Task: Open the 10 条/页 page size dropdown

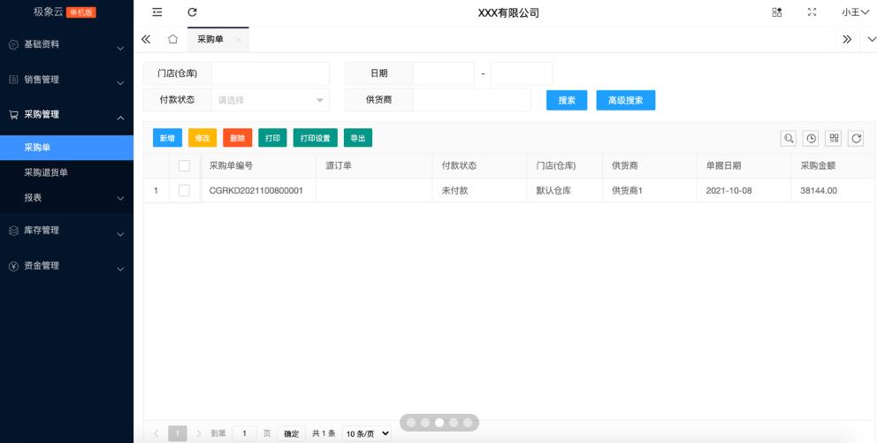Action: click(367, 433)
